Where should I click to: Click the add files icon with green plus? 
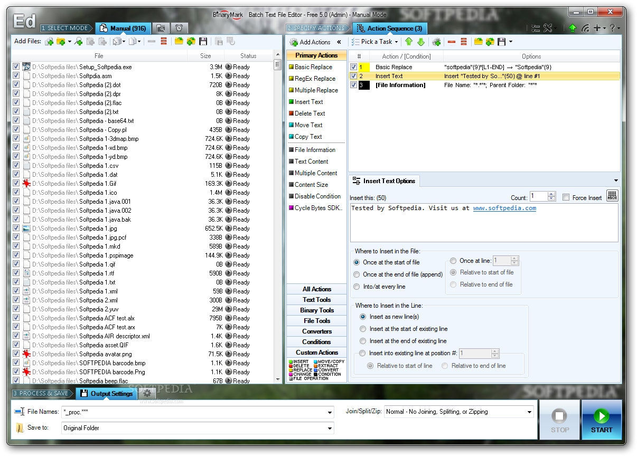pyautogui.click(x=49, y=41)
